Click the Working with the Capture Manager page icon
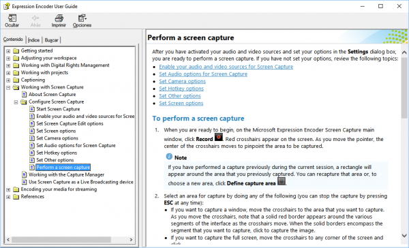The image size is (409, 248). coord(25,174)
